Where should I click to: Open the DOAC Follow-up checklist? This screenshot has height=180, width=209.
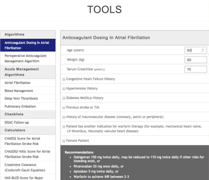click(x=16, y=122)
